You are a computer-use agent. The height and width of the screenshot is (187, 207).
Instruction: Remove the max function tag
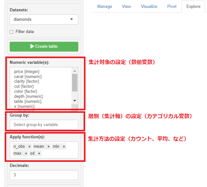26,153
